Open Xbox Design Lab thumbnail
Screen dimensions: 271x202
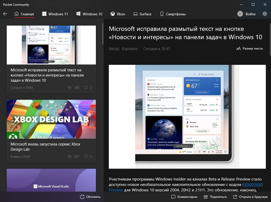(51, 119)
